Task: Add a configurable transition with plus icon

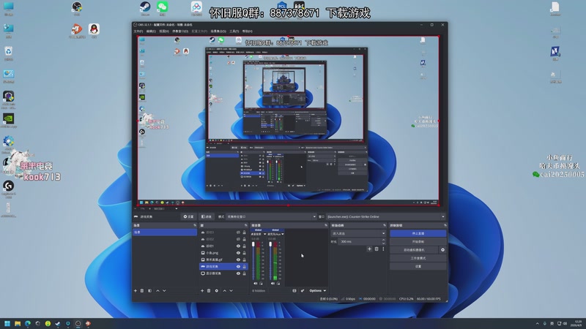Action: pyautogui.click(x=369, y=249)
